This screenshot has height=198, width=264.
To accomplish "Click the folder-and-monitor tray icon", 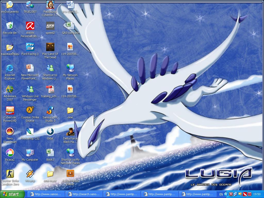I will [x=240, y=194].
